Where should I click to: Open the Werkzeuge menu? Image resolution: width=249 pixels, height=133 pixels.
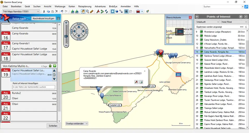[x=60, y=6]
